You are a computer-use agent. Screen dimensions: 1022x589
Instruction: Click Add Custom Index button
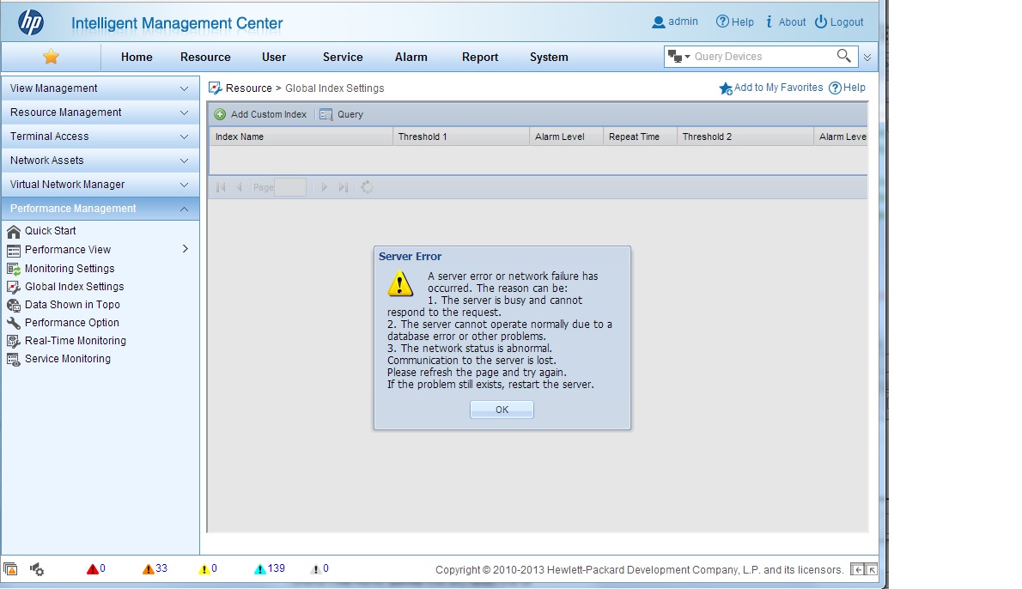pyautogui.click(x=261, y=114)
